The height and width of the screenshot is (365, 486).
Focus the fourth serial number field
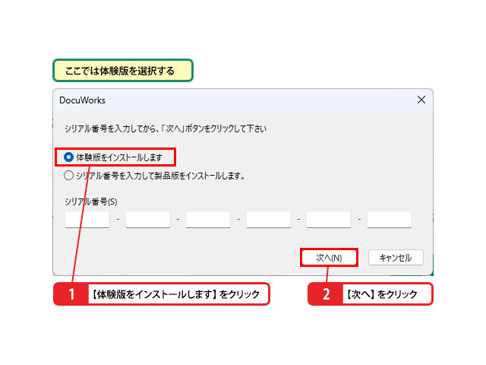pyautogui.click(x=269, y=220)
